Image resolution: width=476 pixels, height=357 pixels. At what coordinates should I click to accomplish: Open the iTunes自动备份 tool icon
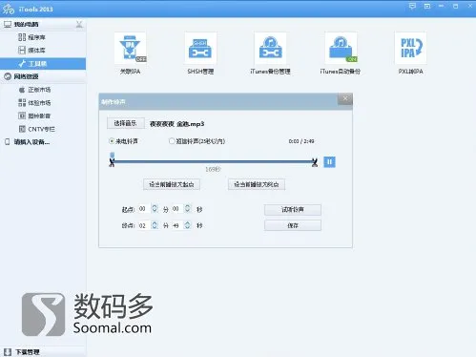tap(341, 49)
